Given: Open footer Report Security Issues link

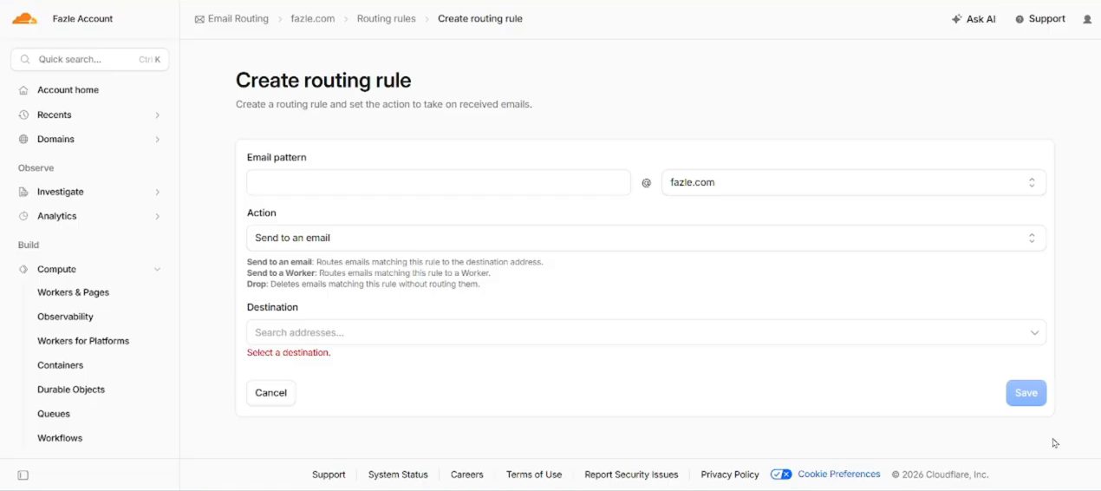Looking at the screenshot, I should tap(631, 475).
